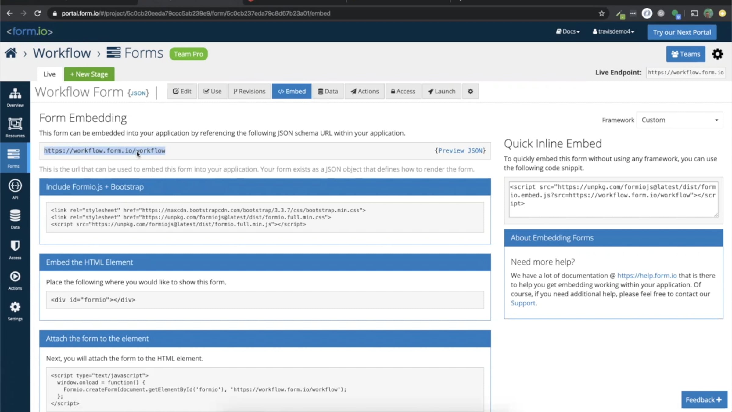Open the Settings gear in sidebar

[x=15, y=311]
